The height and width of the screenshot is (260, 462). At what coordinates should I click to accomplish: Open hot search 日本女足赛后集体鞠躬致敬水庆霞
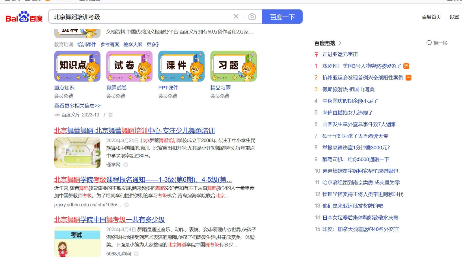(x=360, y=218)
